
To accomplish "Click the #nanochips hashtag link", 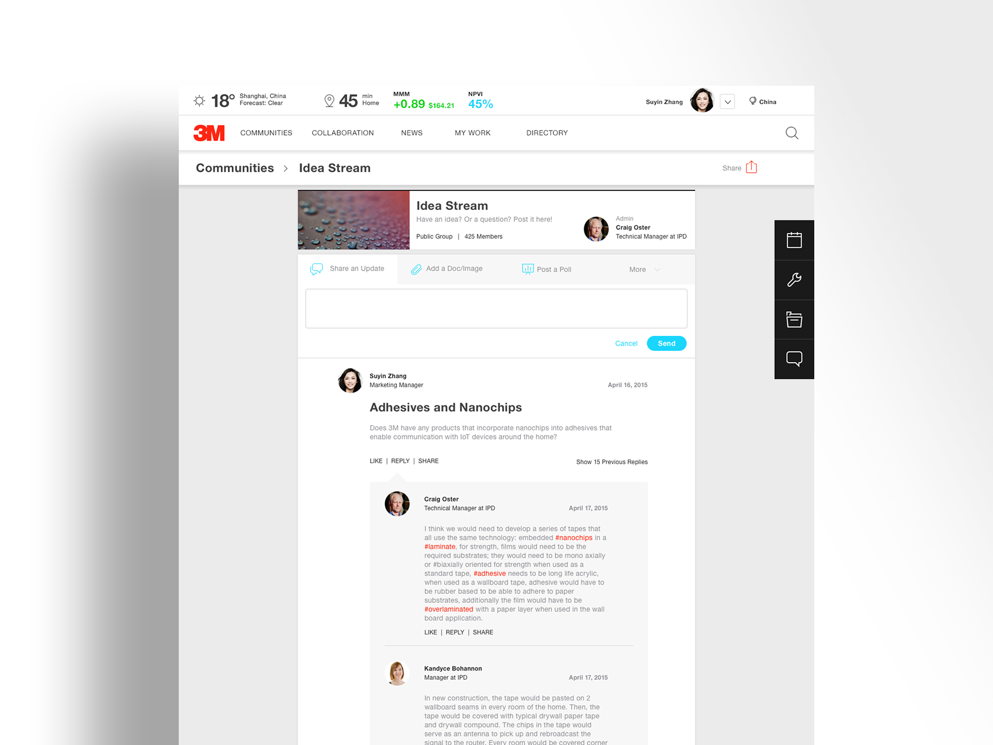I will click(574, 538).
